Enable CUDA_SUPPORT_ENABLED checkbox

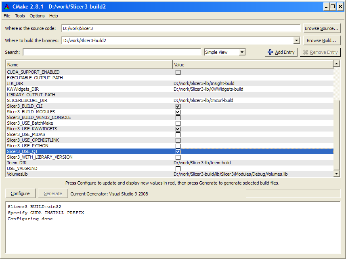178,72
